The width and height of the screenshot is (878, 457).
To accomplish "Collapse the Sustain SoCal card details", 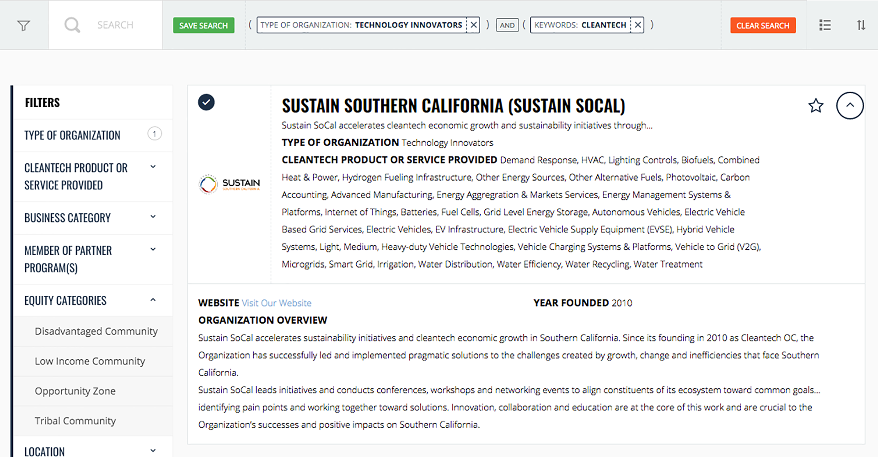I will (x=850, y=105).
